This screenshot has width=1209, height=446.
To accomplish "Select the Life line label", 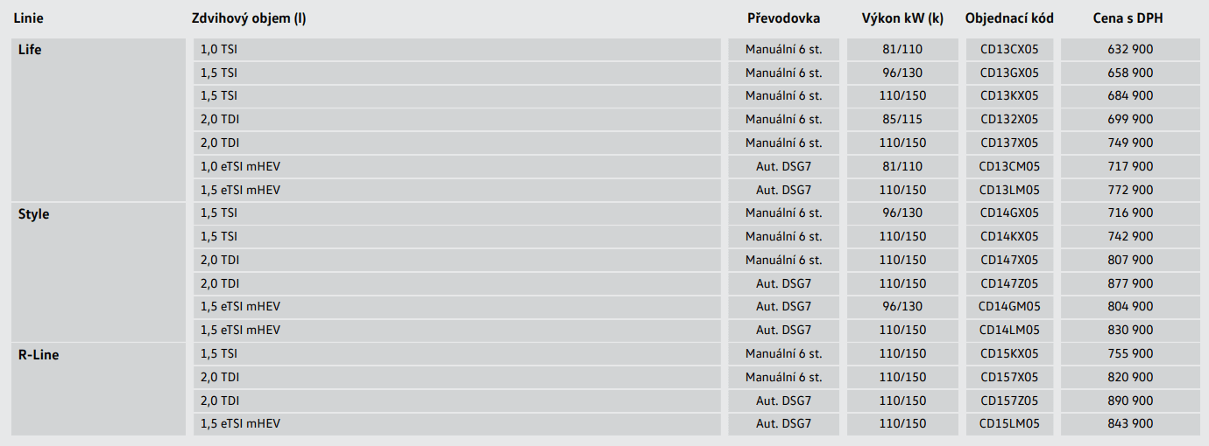I will pyautogui.click(x=30, y=49).
